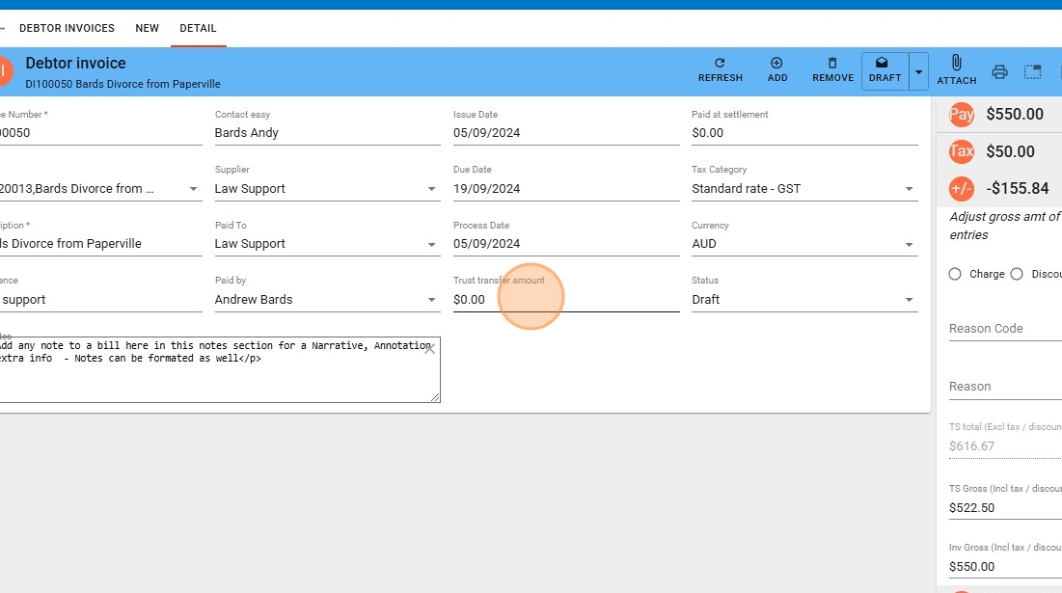Click the $550.00 pay amount
The height and width of the screenshot is (593, 1062).
(x=1015, y=115)
